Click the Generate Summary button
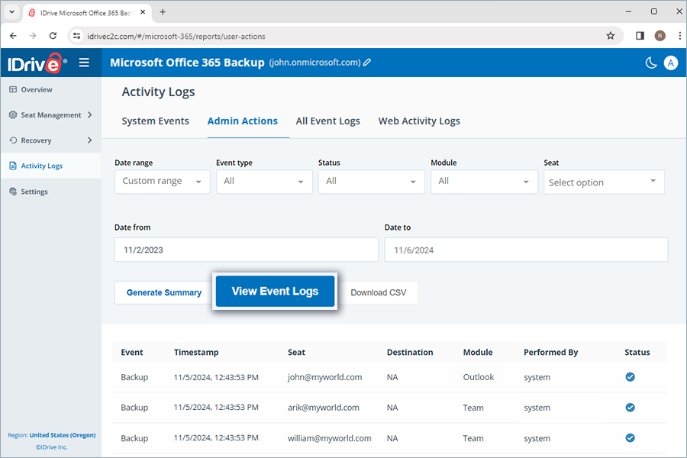This screenshot has height=458, width=687. coord(163,292)
